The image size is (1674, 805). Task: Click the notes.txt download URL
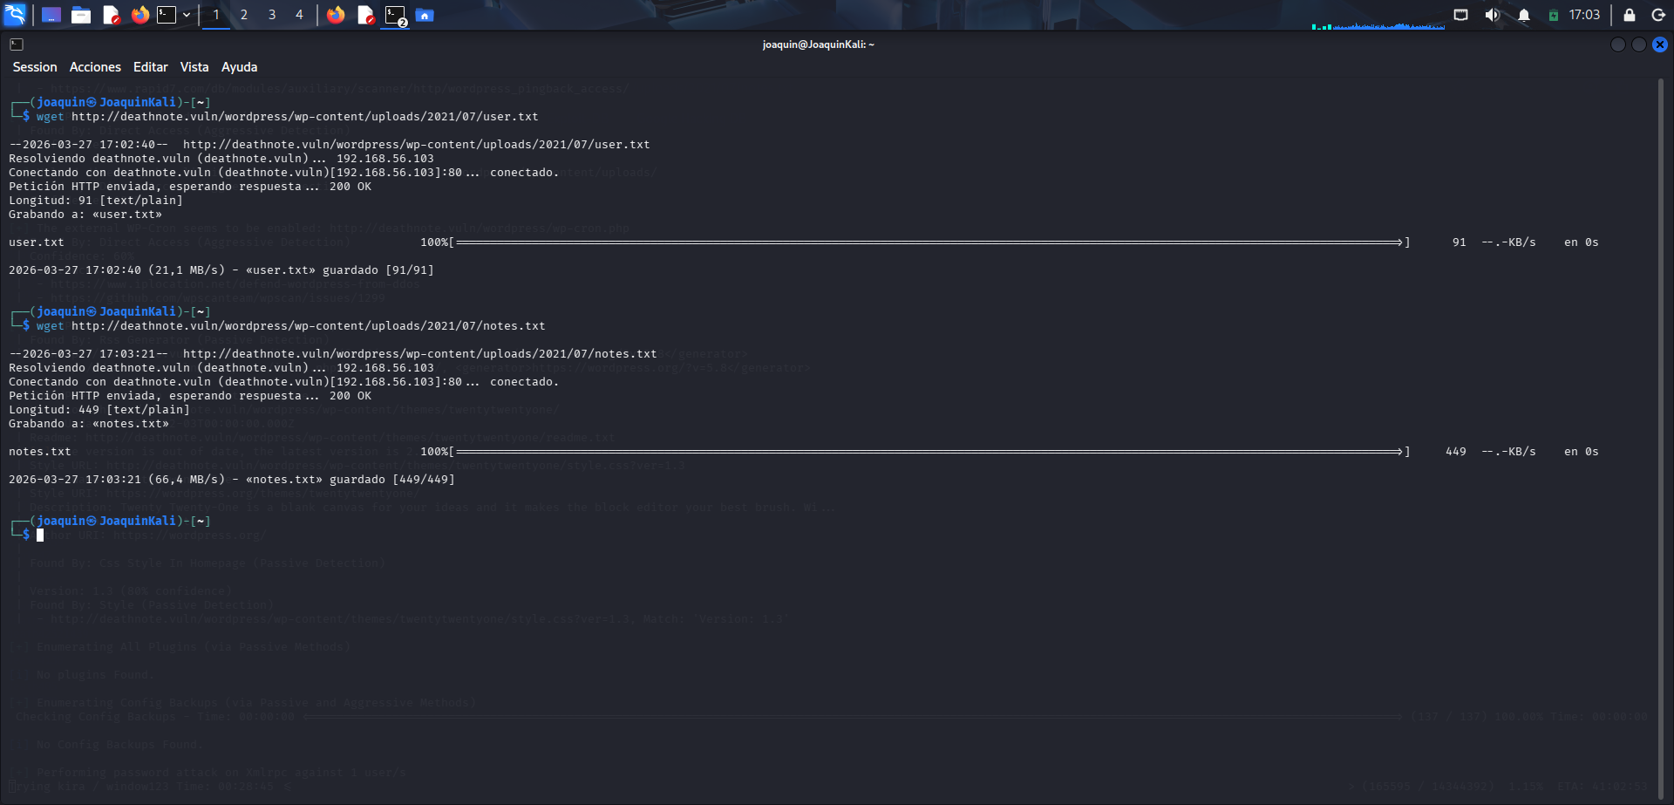pos(309,325)
